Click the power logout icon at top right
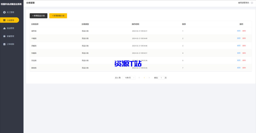This screenshot has height=133, width=256. tap(252, 3)
